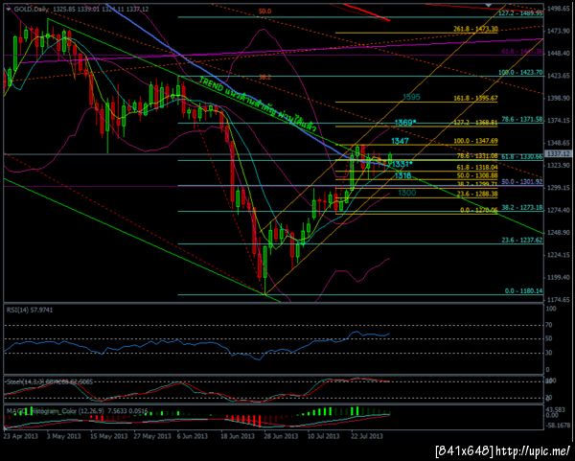This screenshot has height=461, width=575.
Task: Click the RSI(14) 57.9741 indicator label
Action: tap(30, 311)
